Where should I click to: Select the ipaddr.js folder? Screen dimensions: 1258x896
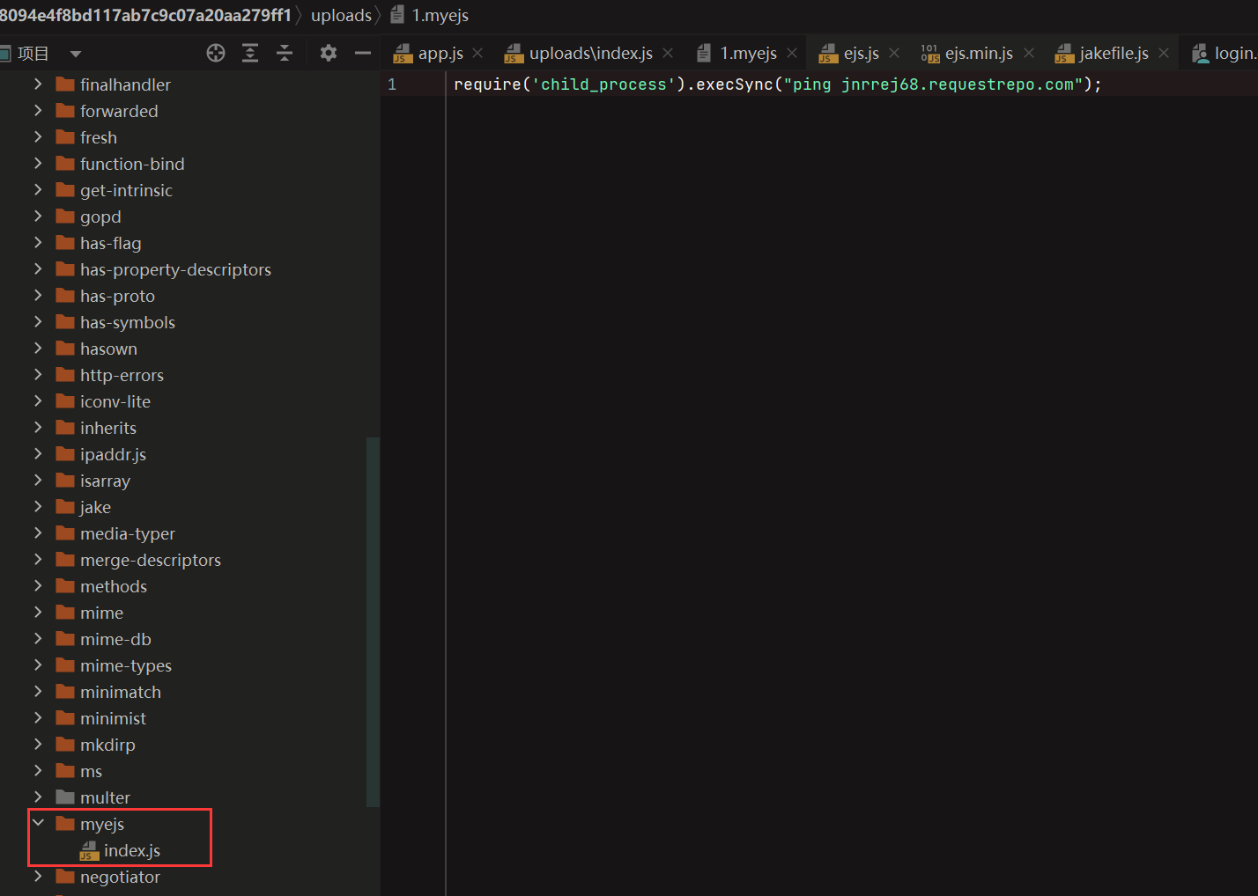113,454
